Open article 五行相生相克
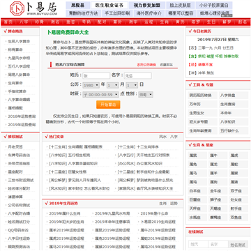This screenshot has width=251, height=251. click(79, 155)
